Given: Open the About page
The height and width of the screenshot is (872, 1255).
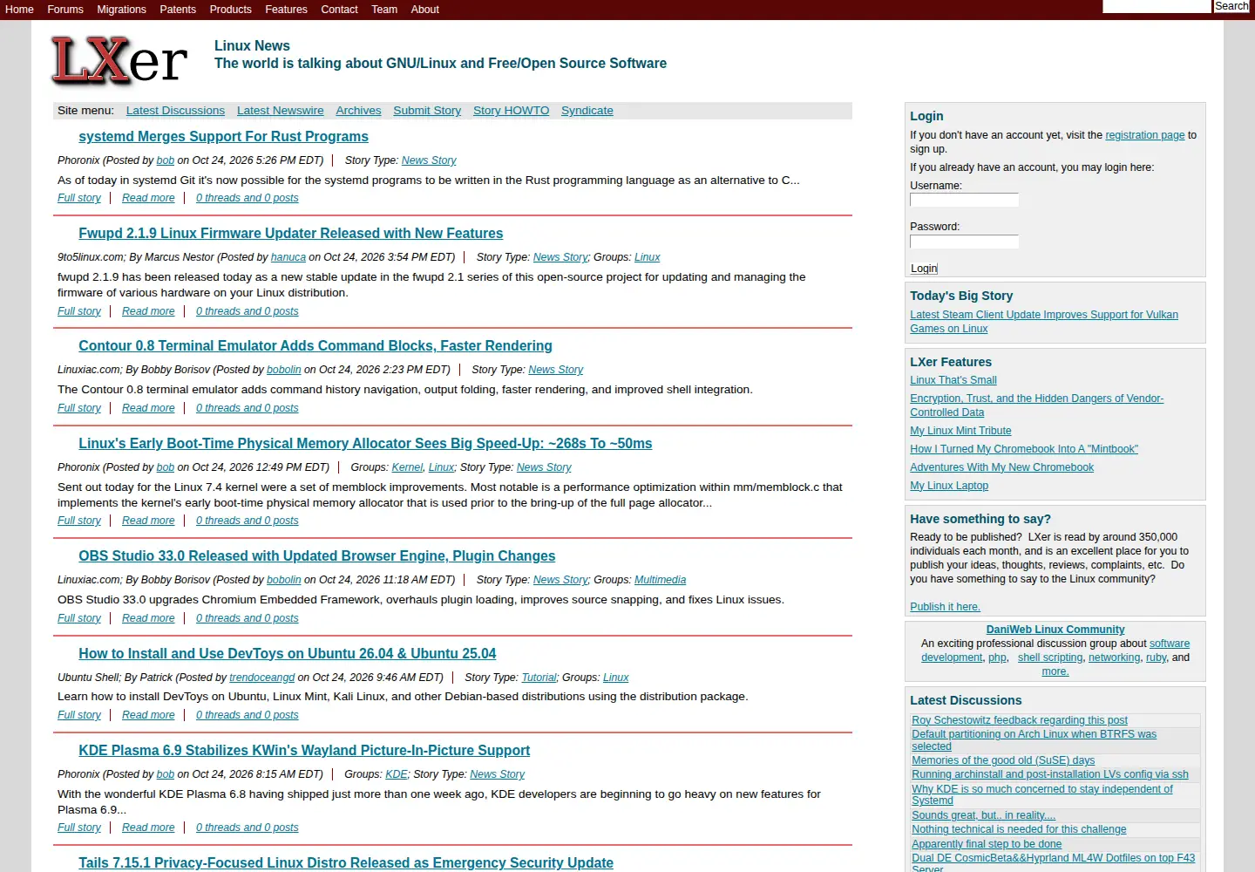Looking at the screenshot, I should (425, 10).
